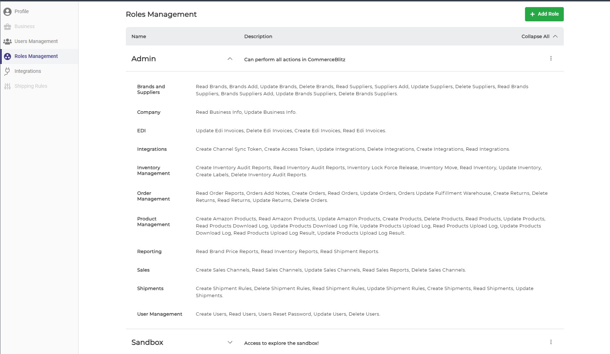Open Business in the sidebar
Screen dimensions: 610x354
tap(39, 27)
